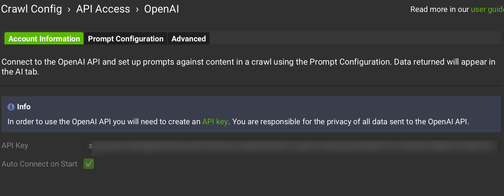Click the "Read more in our" text

coord(440,10)
